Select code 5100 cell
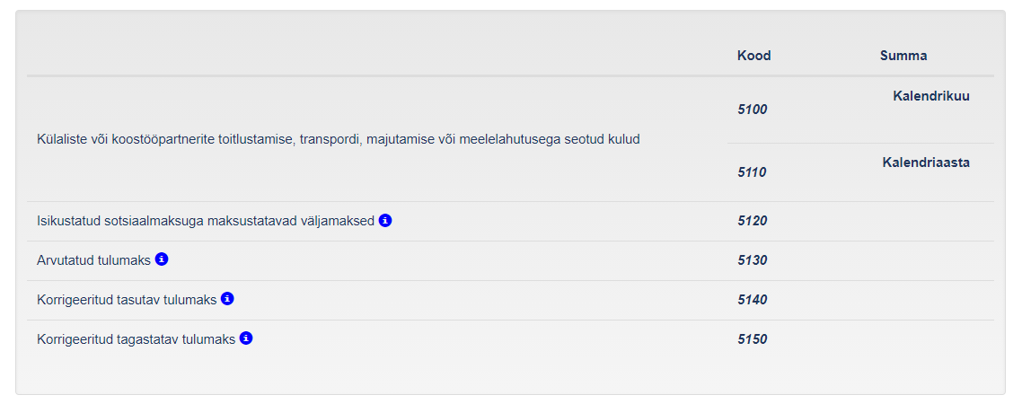Image resolution: width=1022 pixels, height=404 pixels. (x=752, y=110)
